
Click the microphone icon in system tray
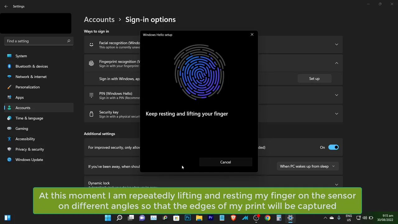point(339,218)
